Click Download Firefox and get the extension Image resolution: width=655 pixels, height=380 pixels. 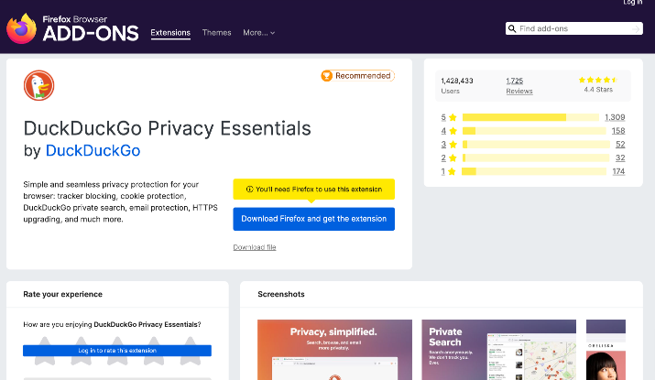click(x=313, y=219)
